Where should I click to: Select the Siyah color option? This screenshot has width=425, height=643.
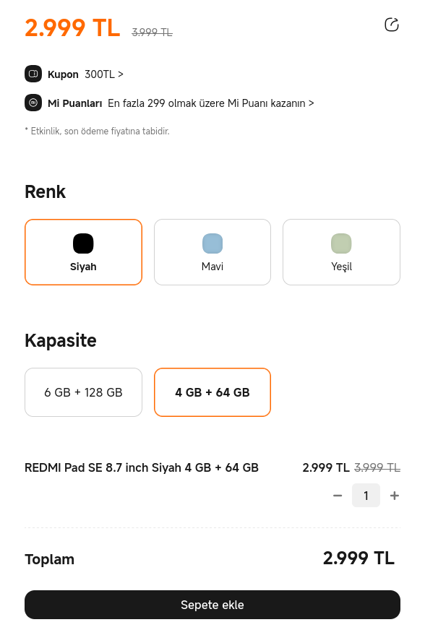click(x=83, y=252)
